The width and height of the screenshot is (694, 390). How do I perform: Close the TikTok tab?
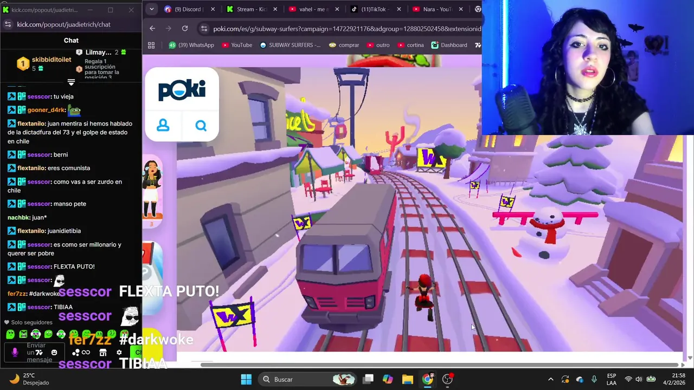coord(399,9)
